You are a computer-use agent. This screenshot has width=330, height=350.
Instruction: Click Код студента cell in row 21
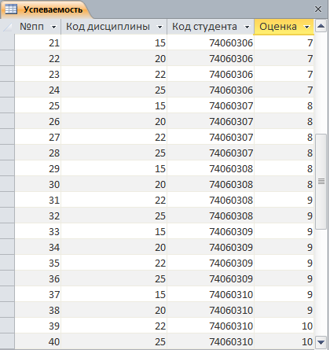(211, 42)
